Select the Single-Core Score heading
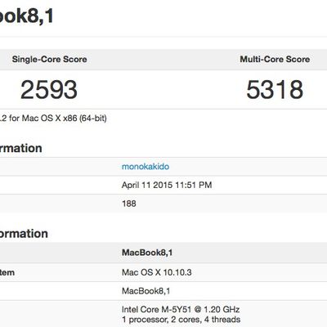This screenshot has width=327, height=327. pos(49,59)
